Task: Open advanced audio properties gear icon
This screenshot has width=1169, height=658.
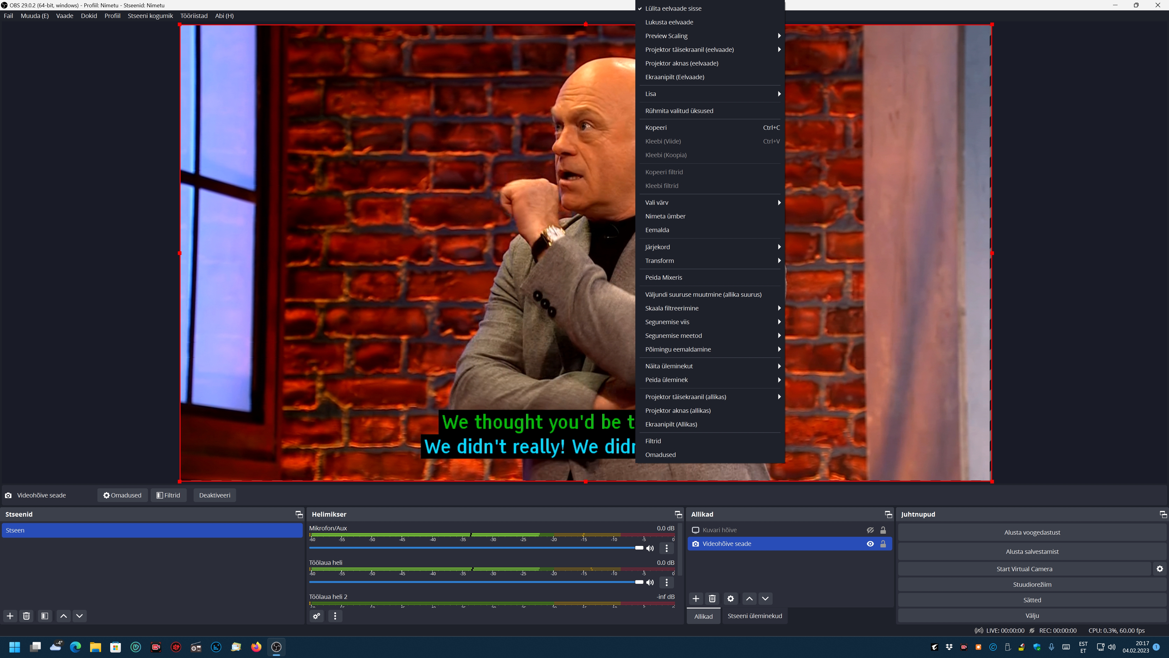Action: (317, 616)
